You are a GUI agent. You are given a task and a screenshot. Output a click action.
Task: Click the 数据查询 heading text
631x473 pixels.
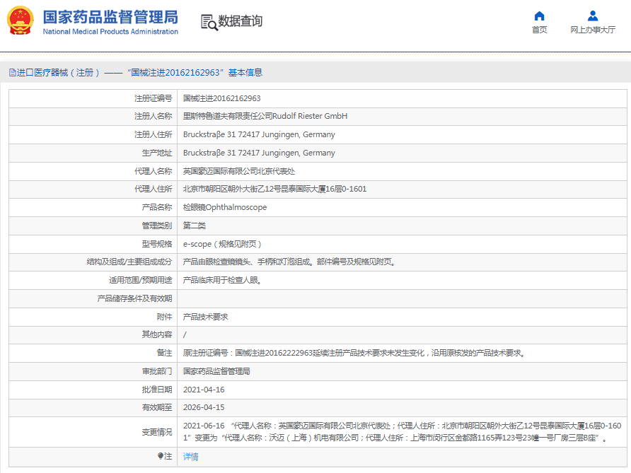click(x=240, y=22)
